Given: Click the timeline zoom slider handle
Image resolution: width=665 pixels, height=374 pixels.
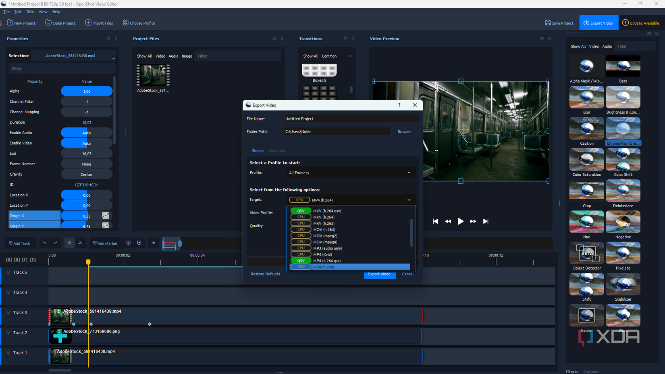Looking at the screenshot, I should pos(180,243).
